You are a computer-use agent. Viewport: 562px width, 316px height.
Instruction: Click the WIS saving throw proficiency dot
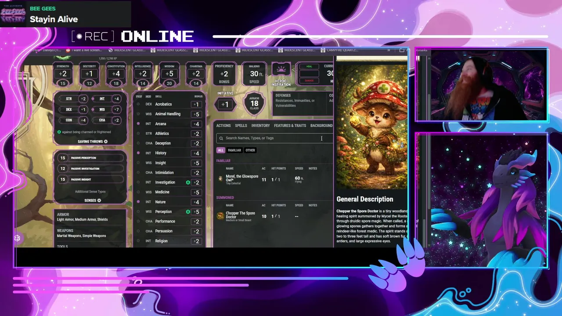pos(92,109)
